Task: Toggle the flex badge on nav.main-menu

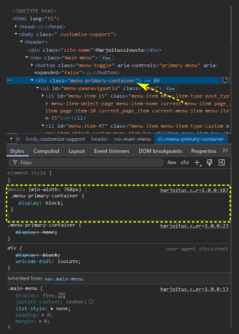Action: [x=106, y=58]
